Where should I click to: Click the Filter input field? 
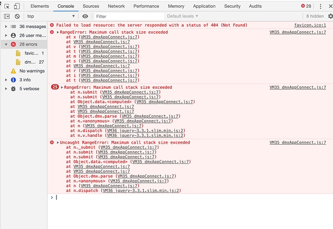point(125,16)
